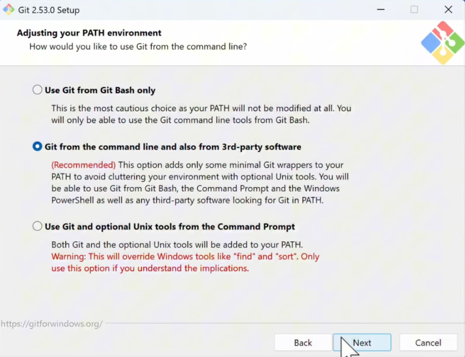Click the "Adjusting your PATH environment" heading

pyautogui.click(x=89, y=33)
